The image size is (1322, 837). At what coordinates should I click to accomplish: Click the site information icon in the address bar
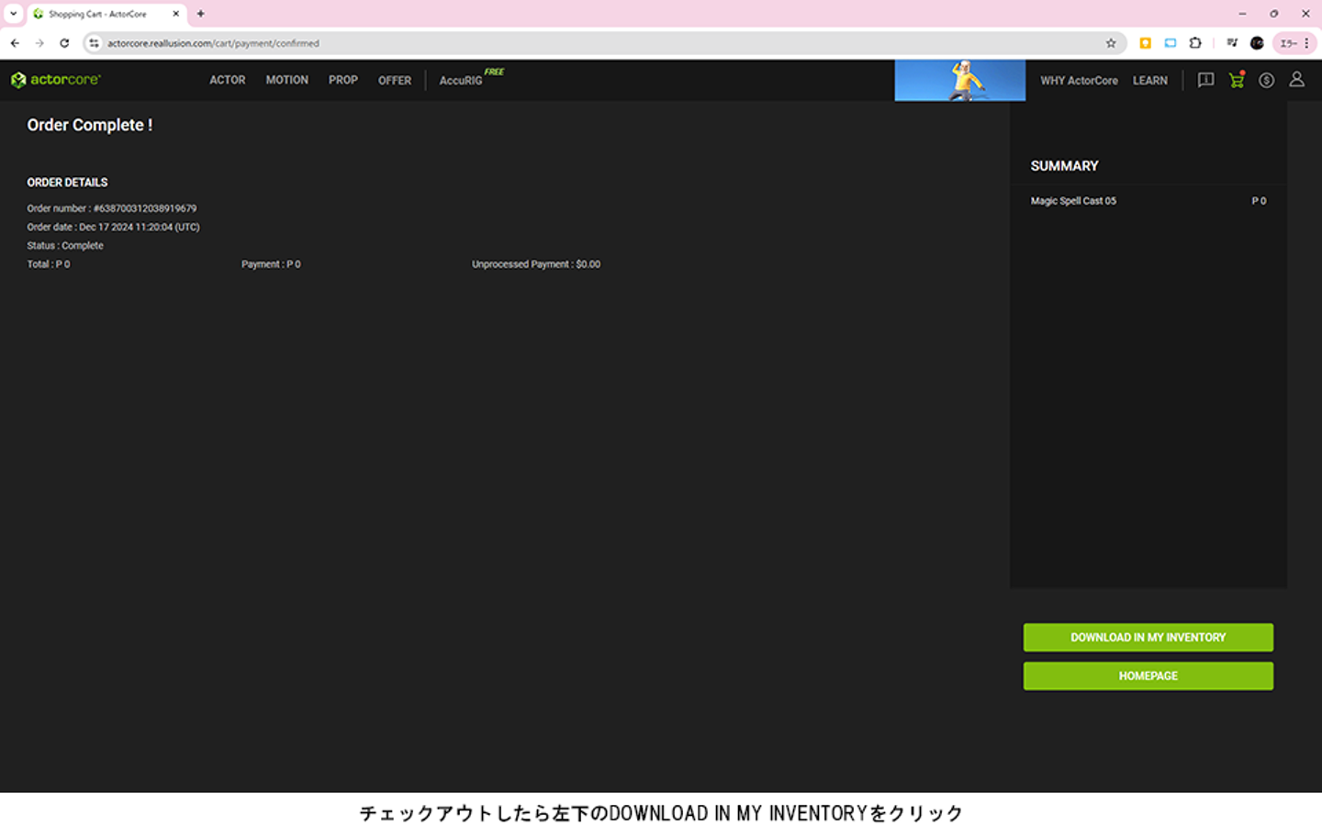(94, 43)
